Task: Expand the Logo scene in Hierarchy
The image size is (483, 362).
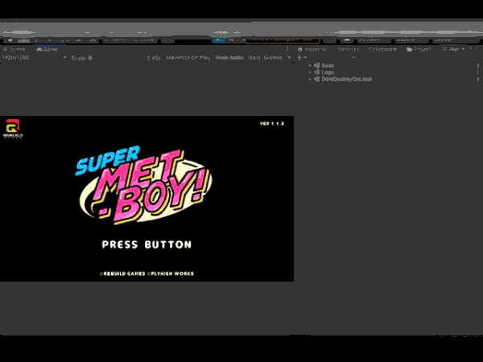Action: click(310, 72)
